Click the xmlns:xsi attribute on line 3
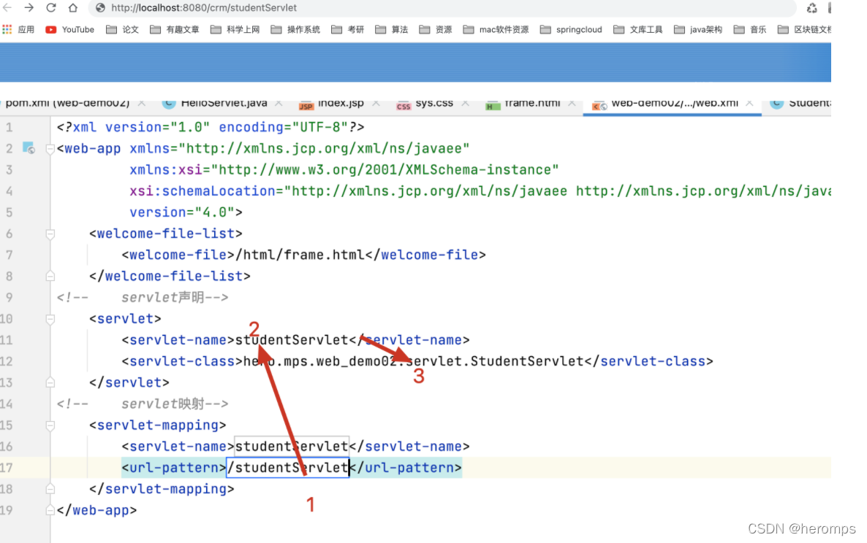The width and height of the screenshot is (867, 543). coord(166,170)
